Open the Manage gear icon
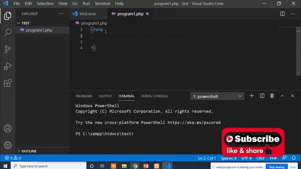Image resolution: width=301 pixels, height=169 pixels. [8, 145]
